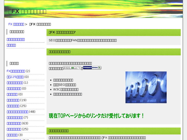187x140 pixels.
Task: Click the bullet item containing SEO
Action: [x=65, y=85]
